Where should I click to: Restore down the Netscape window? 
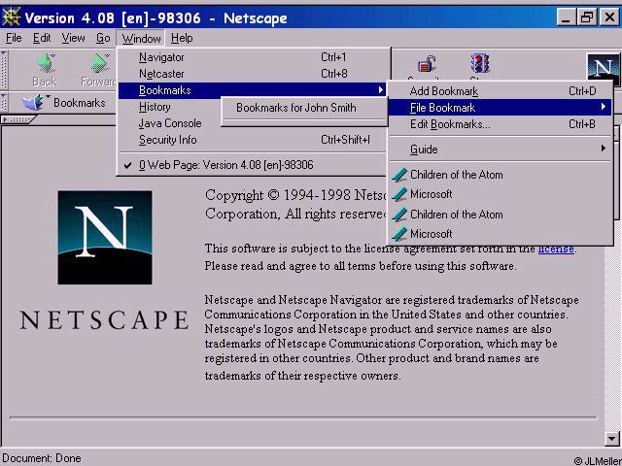[x=587, y=17]
